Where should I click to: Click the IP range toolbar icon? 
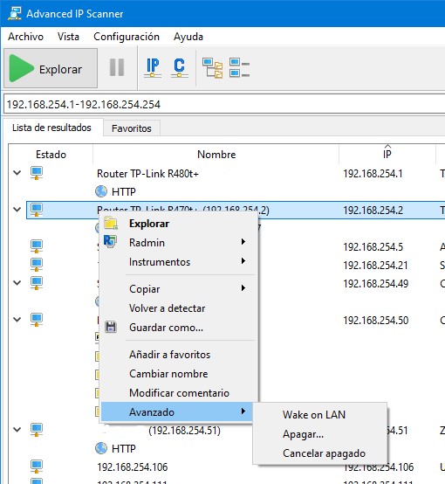click(x=153, y=67)
